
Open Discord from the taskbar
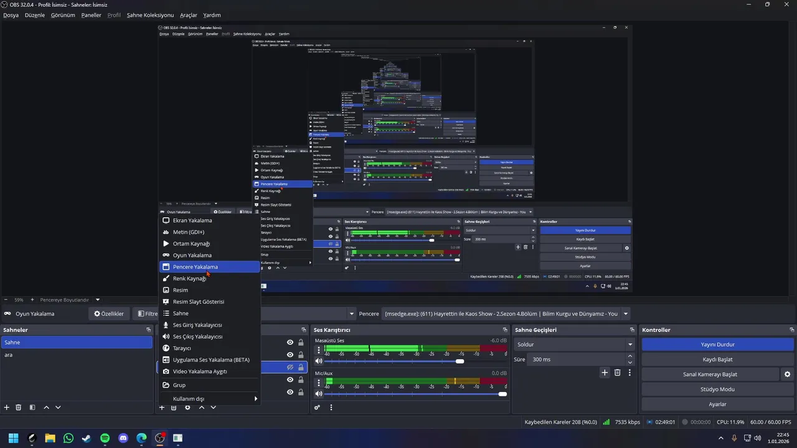[123, 438]
